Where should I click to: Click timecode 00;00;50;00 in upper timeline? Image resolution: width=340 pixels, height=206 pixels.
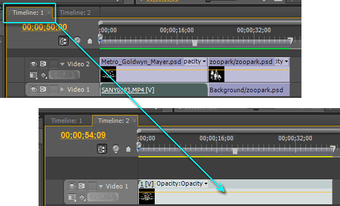45,27
